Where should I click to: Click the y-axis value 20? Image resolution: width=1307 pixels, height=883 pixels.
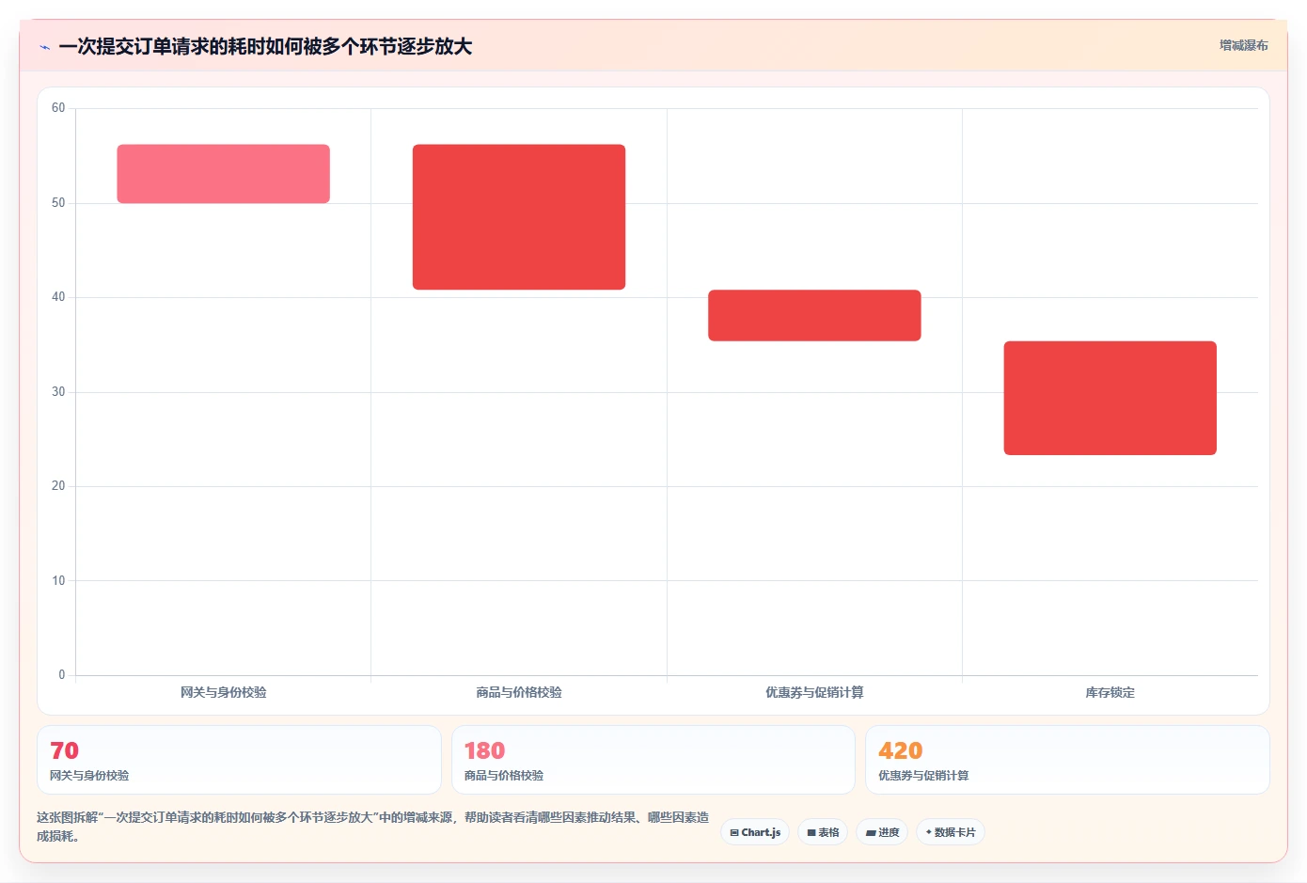coord(58,486)
